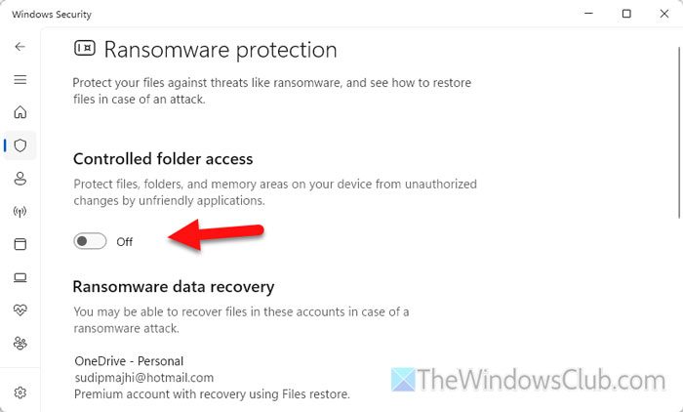The height and width of the screenshot is (412, 683).
Task: Open Settings gear in the sidebar
Action: point(20,392)
